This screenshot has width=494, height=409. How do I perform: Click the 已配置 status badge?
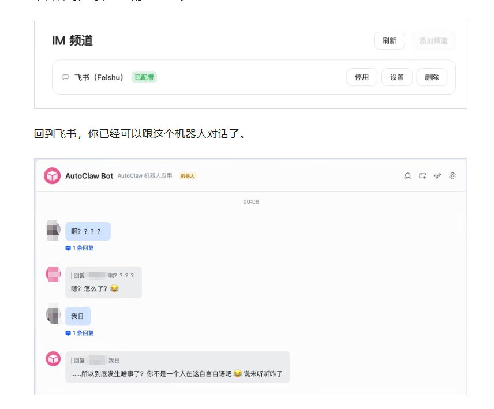tap(144, 77)
